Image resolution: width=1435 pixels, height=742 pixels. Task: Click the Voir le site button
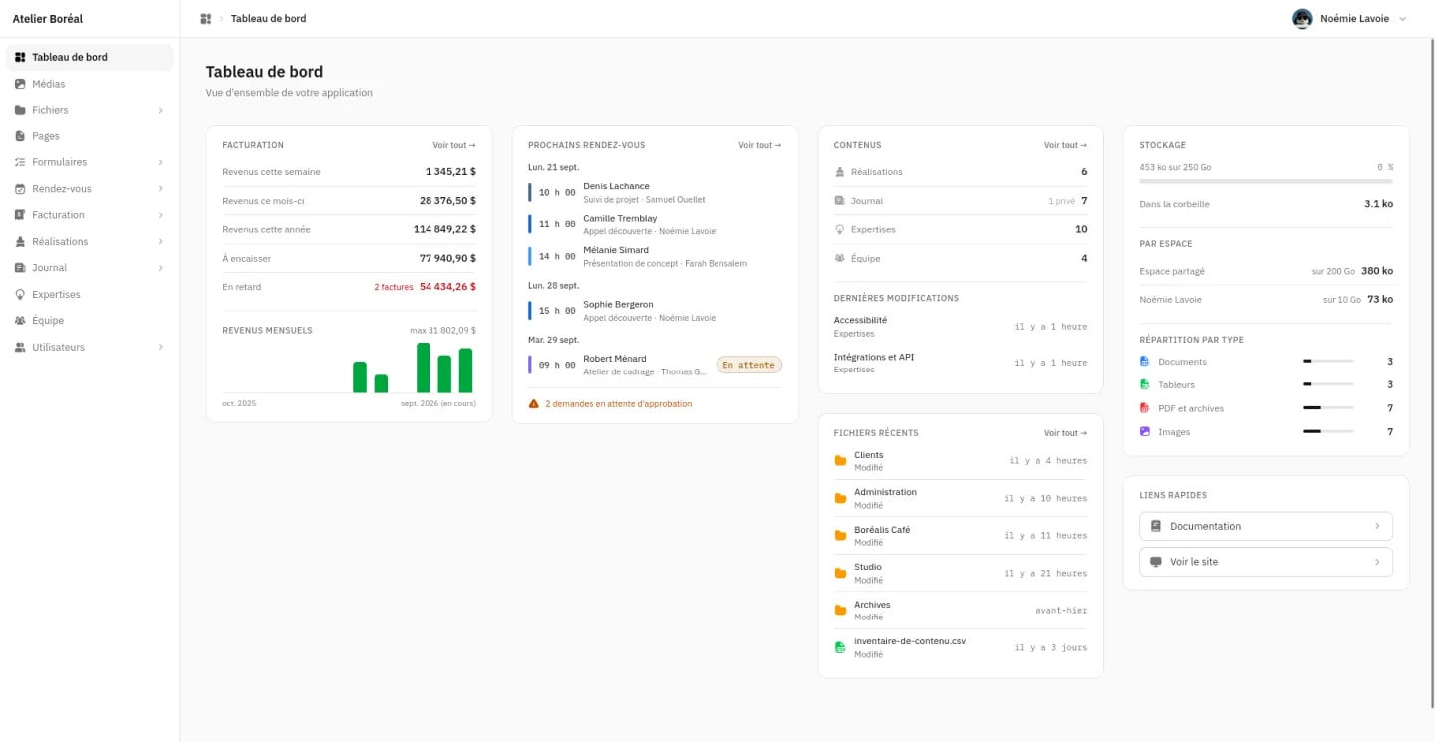1266,562
